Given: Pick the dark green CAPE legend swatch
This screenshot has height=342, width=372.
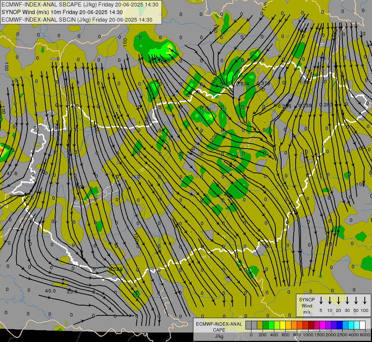Looking at the screenshot, I should pyautogui.click(x=266, y=325).
